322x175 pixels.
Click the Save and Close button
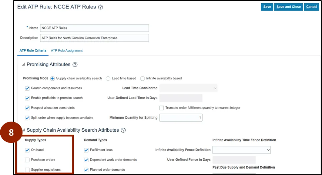click(288, 7)
